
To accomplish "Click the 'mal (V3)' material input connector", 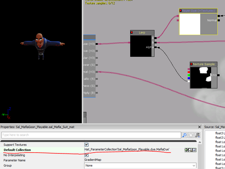I will coord(97,72).
